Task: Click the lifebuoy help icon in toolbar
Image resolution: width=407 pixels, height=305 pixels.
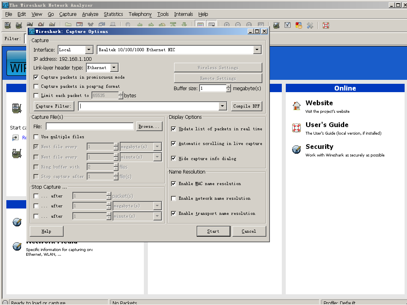Action: click(x=326, y=25)
